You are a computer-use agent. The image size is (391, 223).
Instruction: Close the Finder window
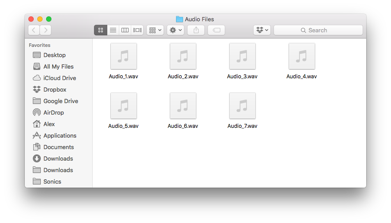(31, 19)
